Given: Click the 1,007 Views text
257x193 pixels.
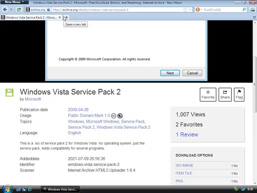Looking at the screenshot, I should [190, 114].
